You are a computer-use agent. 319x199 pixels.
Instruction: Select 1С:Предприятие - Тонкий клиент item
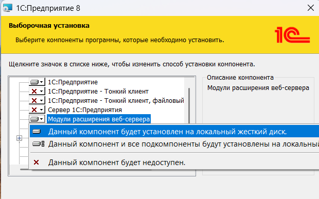pos(98,91)
